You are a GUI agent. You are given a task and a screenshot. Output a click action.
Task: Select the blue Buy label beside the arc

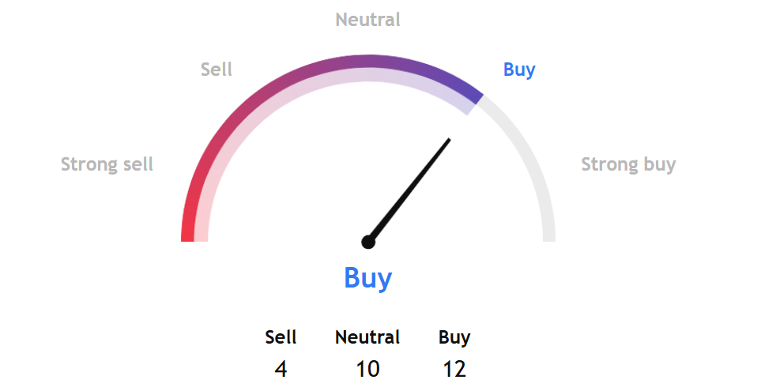tap(519, 70)
